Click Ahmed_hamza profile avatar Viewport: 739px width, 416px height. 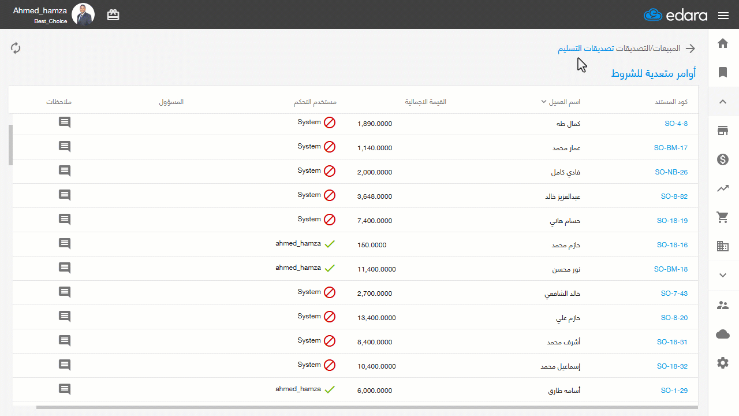pyautogui.click(x=83, y=14)
